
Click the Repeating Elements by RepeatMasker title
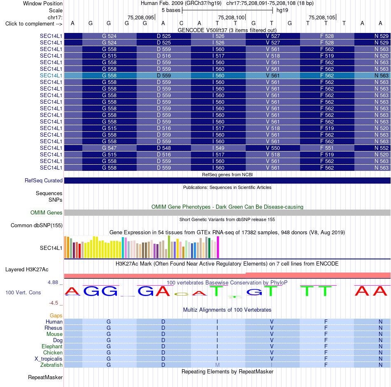tap(227, 371)
